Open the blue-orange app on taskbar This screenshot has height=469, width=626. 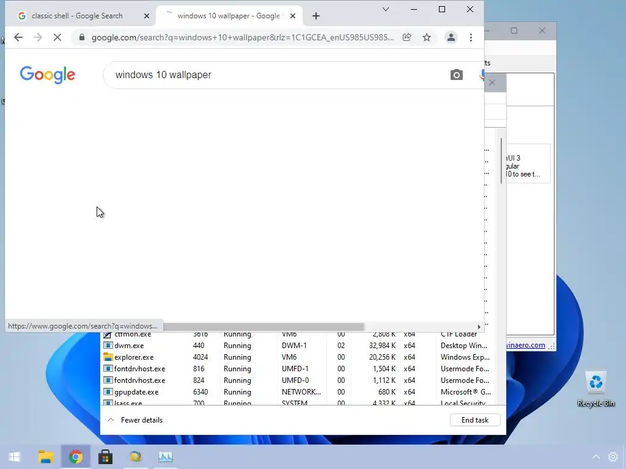pyautogui.click(x=135, y=457)
